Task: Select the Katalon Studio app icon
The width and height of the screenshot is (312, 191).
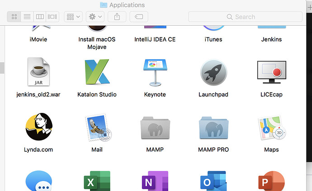Action: [x=97, y=72]
